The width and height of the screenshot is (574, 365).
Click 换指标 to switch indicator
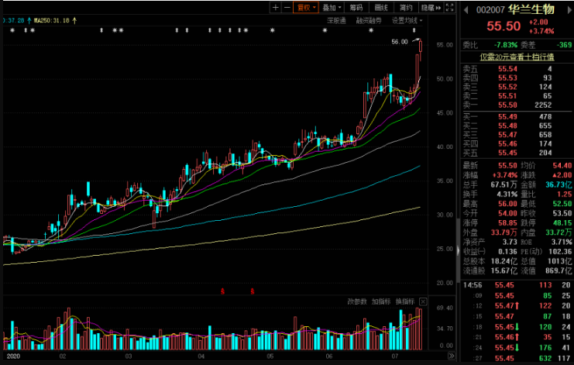tap(405, 301)
